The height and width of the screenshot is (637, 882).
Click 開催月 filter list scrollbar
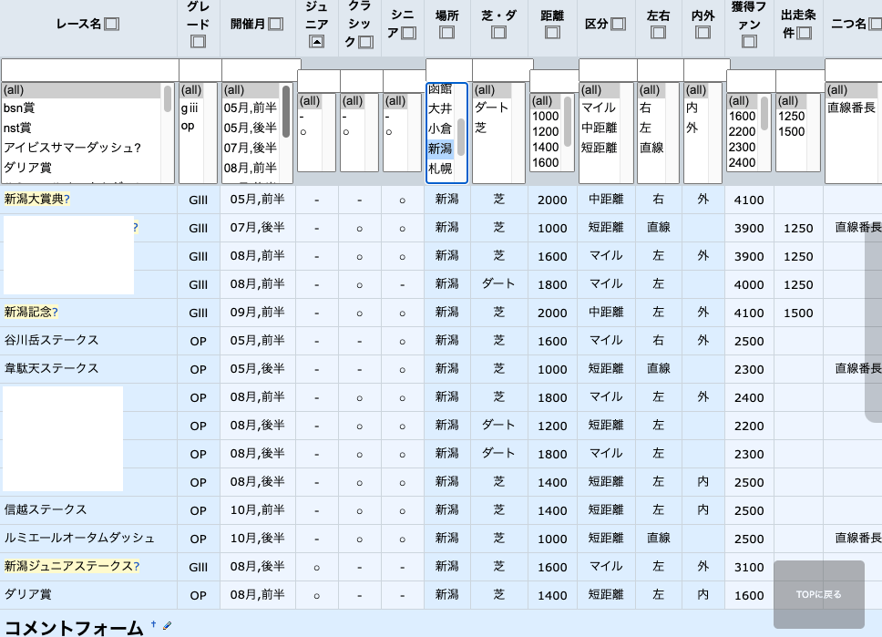[286, 111]
